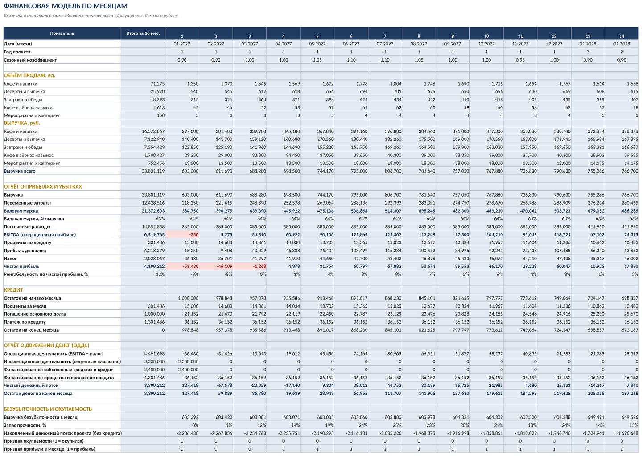Select the "Сезонный коэффициент" row label
642x456 pixels.
pos(30,60)
